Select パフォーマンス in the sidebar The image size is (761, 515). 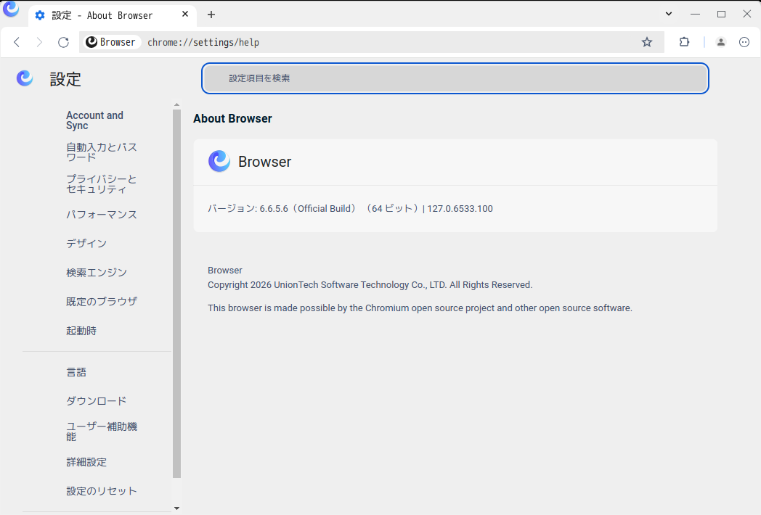[x=102, y=215]
